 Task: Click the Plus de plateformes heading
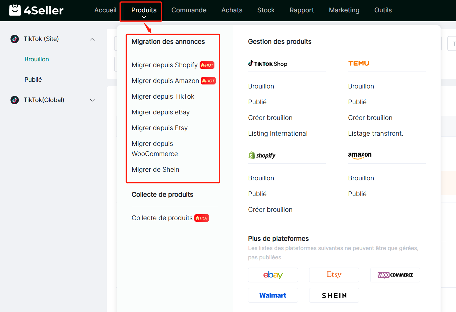(278, 239)
